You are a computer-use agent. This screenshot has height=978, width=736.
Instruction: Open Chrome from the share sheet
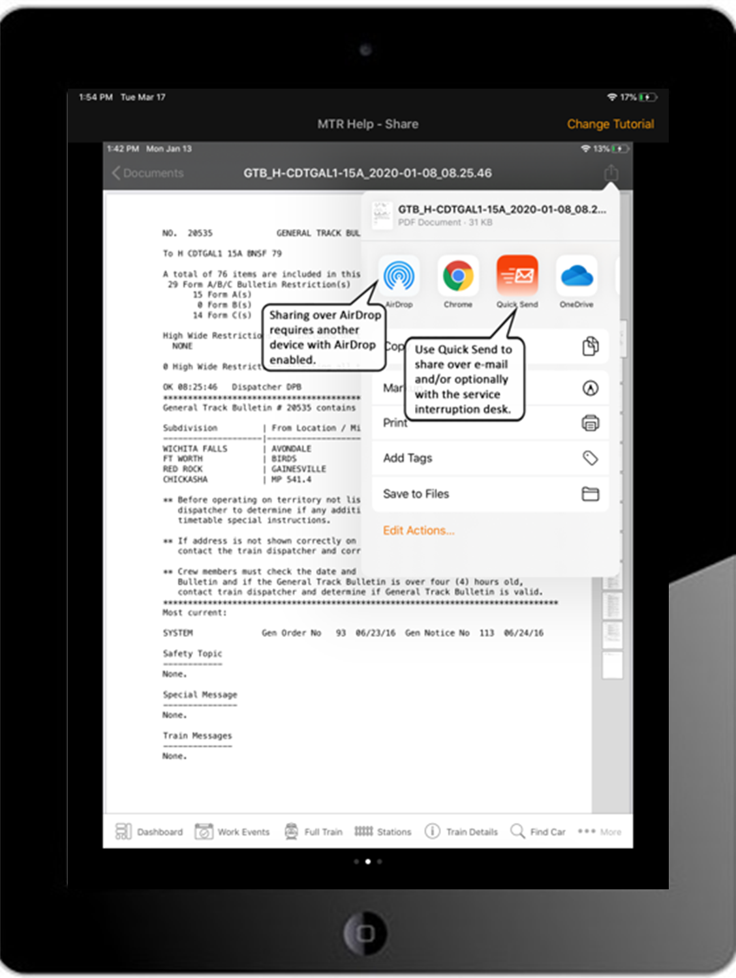point(458,276)
